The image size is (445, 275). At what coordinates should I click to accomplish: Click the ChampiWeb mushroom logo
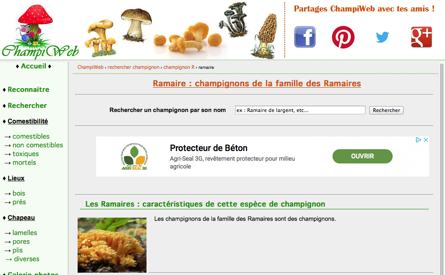point(40,31)
